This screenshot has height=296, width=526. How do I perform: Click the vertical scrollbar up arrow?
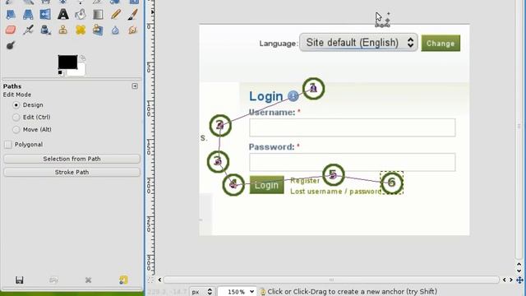(519, 265)
